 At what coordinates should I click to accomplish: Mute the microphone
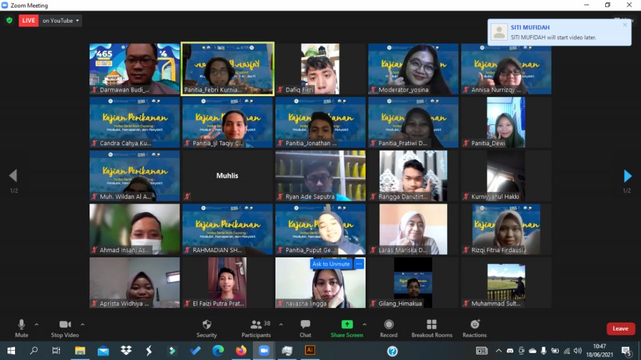(21, 328)
